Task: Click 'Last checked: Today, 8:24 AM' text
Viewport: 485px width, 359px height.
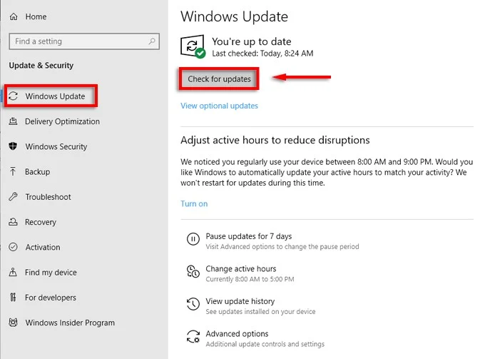Action: pyautogui.click(x=262, y=54)
